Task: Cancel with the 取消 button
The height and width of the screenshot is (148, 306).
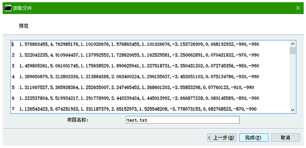Action: tap(285, 138)
